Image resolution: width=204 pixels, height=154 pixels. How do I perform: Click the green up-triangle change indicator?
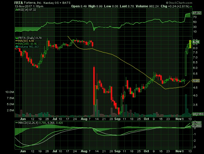pos(191,6)
